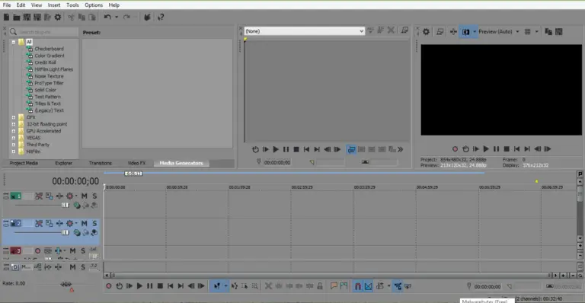The width and height of the screenshot is (585, 303).
Task: Toggle split screen view in preview
Action: pos(466,32)
